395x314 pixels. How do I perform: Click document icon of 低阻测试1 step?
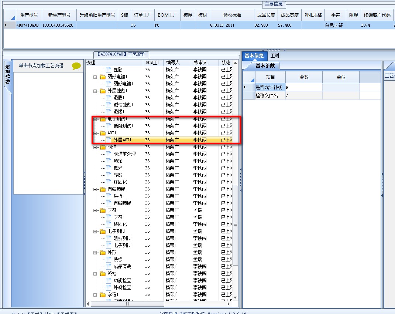click(109, 126)
